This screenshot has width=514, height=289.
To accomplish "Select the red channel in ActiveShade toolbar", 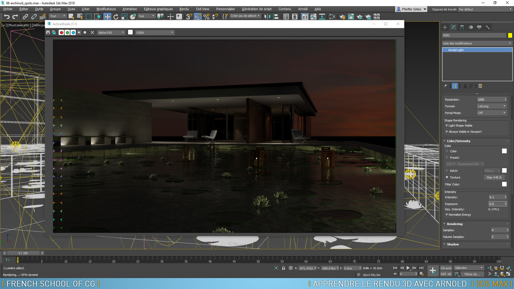I will (x=61, y=32).
